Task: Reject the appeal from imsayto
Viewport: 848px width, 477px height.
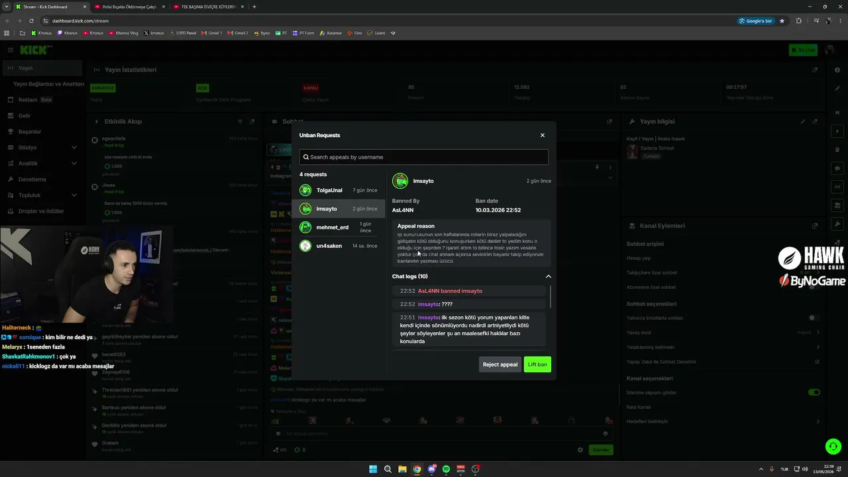Action: 500,364
